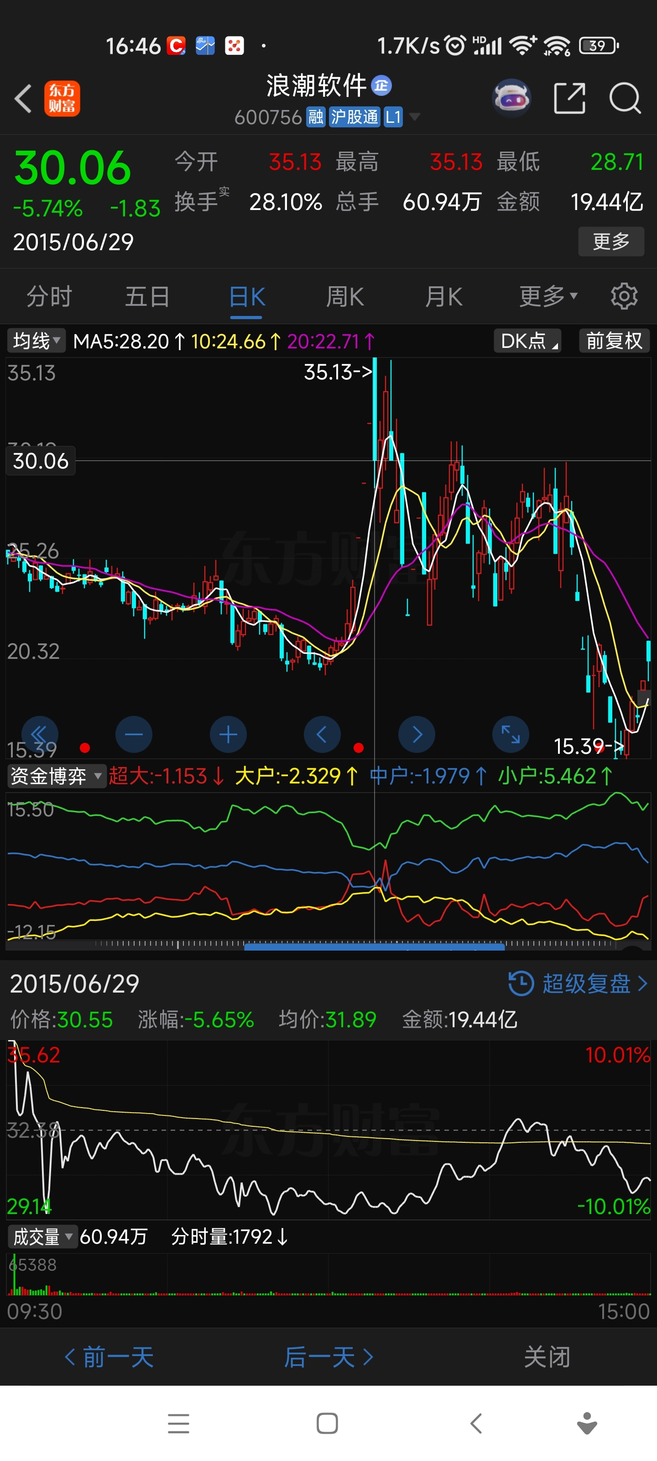657x1461 pixels.
Task: Tap the L1 level tag
Action: coord(393,117)
